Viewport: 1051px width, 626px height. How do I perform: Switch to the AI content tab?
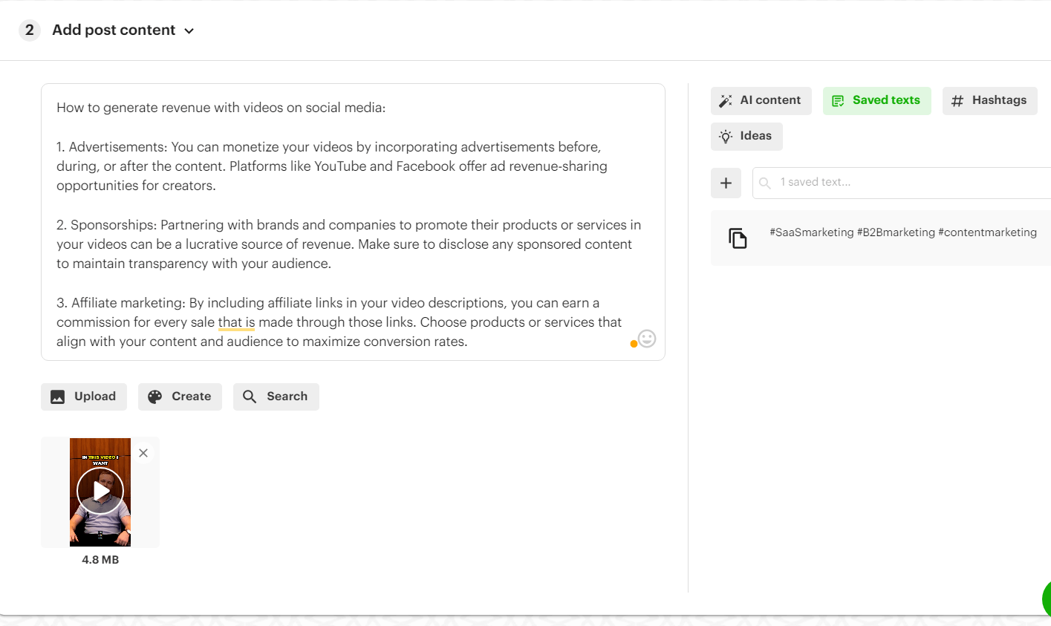tap(761, 100)
